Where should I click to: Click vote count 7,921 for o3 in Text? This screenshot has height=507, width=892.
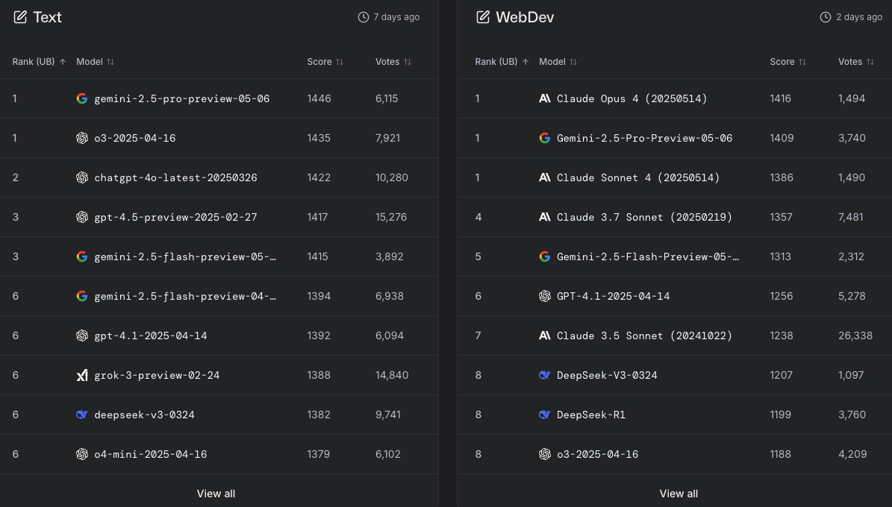pos(388,138)
